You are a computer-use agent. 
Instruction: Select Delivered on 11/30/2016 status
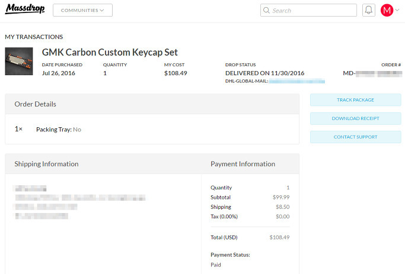264,73
